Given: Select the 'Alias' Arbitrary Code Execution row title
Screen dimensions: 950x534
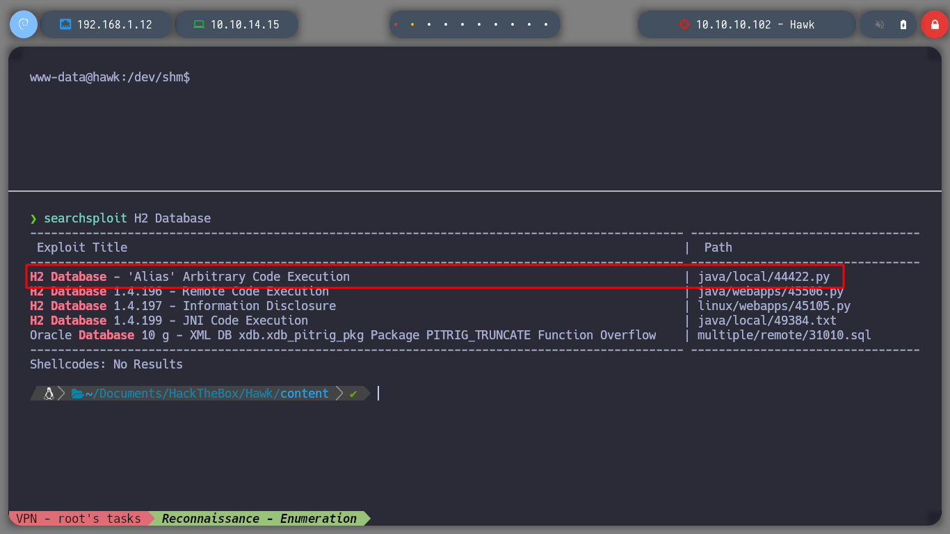Looking at the screenshot, I should click(190, 277).
